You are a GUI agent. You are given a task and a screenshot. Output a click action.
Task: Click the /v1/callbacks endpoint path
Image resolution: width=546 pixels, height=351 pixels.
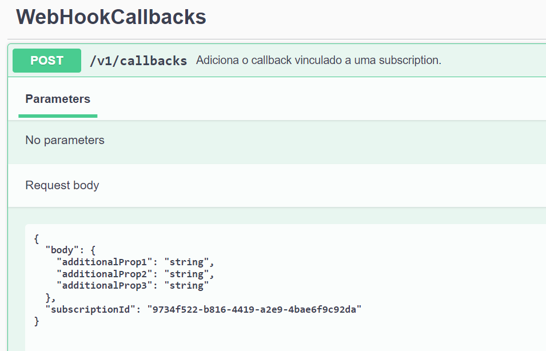coord(138,61)
